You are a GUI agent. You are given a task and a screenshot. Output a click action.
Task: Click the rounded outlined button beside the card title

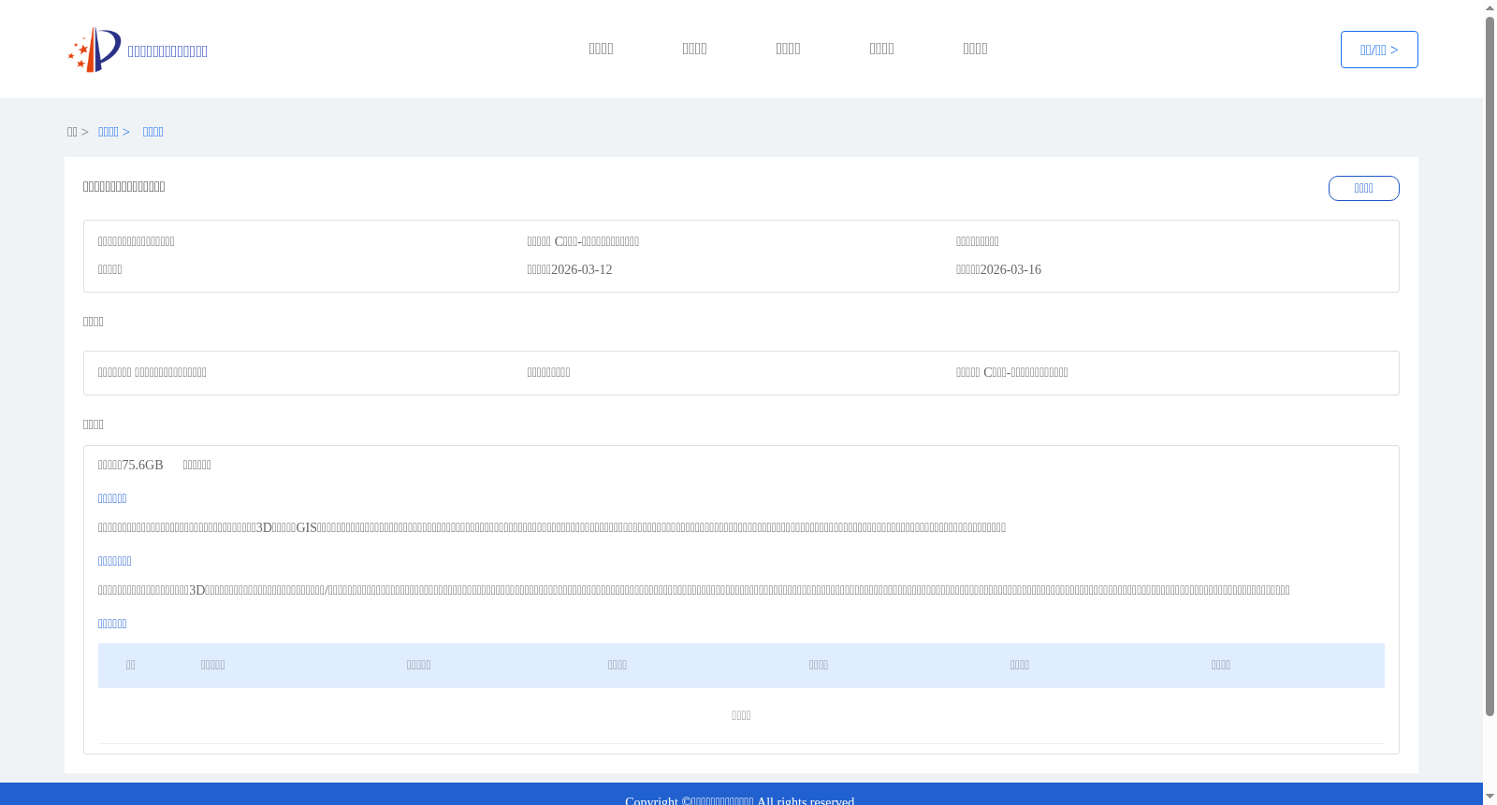[1364, 188]
